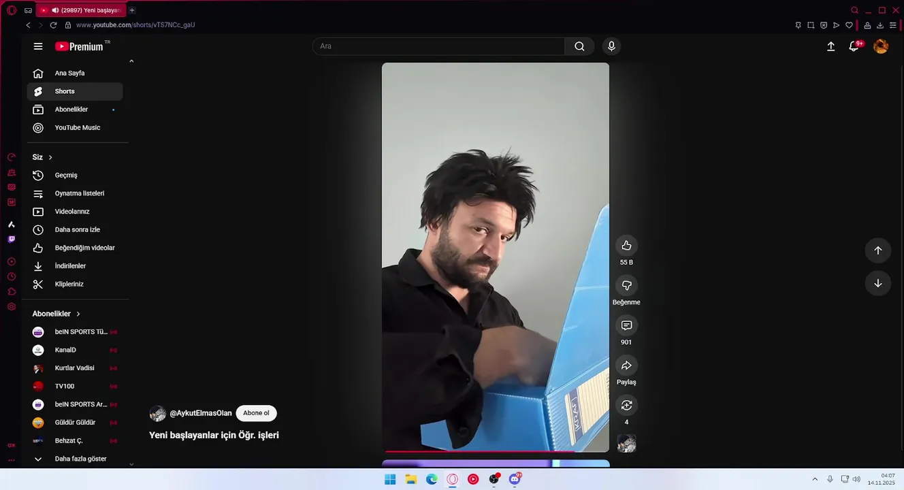Open history clock in Opera sidebar
Screen dimensions: 904x490
pos(12,277)
